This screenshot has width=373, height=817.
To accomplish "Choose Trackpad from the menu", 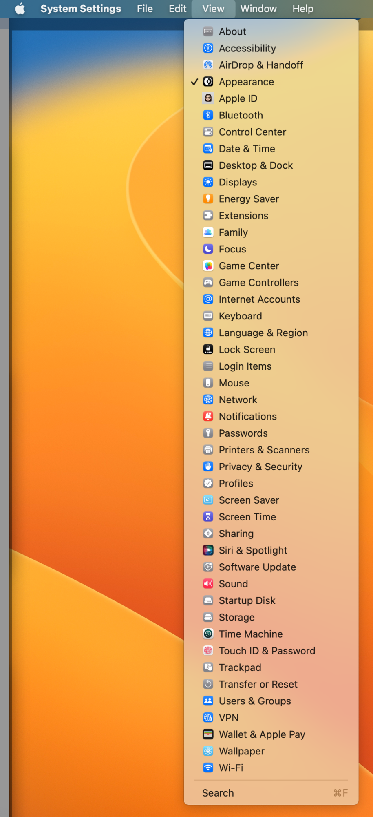I will (x=271, y=668).
